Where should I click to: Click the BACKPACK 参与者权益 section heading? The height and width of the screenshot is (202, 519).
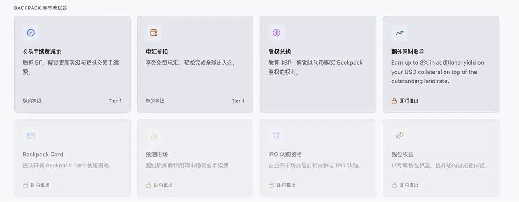(x=41, y=8)
